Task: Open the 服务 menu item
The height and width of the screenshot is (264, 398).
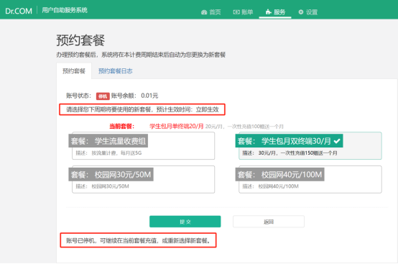Action: point(275,12)
